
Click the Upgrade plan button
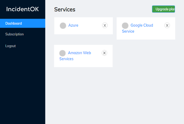pos(164,9)
